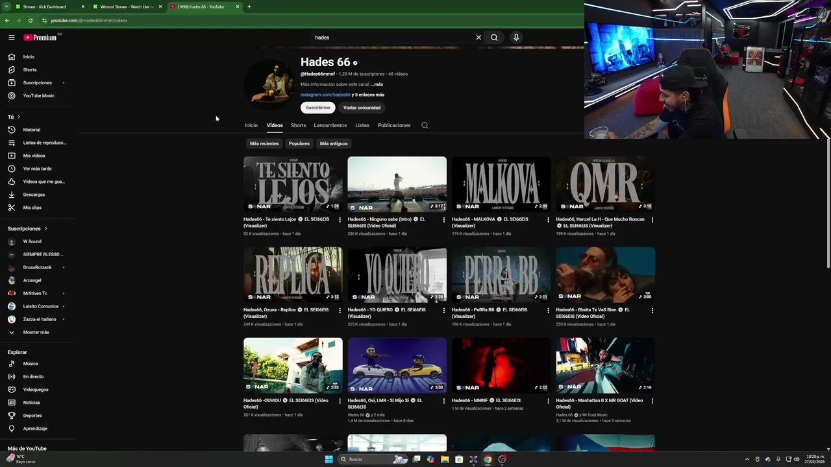Switch to Kick Dashboard browser tab
This screenshot has width=831, height=467.
(x=50, y=6)
